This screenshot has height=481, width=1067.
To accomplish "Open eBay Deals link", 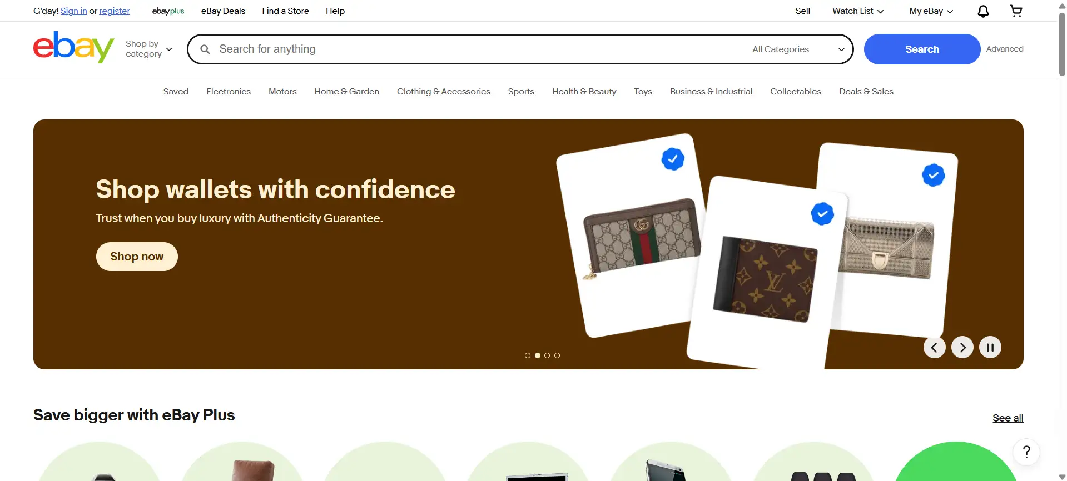I will pyautogui.click(x=223, y=11).
